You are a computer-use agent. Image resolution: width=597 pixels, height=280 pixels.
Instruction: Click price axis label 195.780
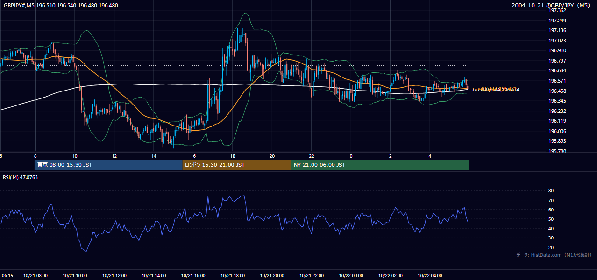[557, 151]
